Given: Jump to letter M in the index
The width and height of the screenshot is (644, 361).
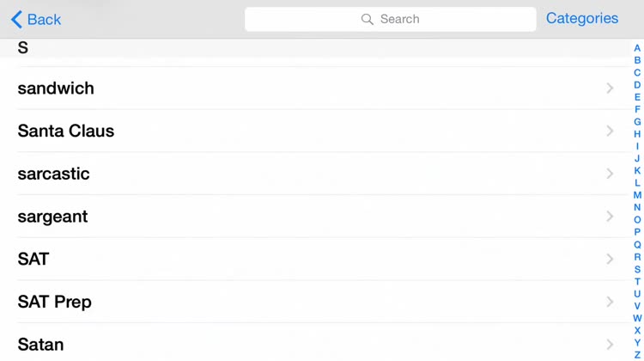Looking at the screenshot, I should pyautogui.click(x=637, y=195).
